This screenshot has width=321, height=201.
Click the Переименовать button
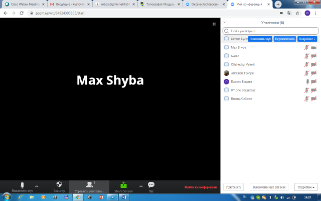[285, 39]
